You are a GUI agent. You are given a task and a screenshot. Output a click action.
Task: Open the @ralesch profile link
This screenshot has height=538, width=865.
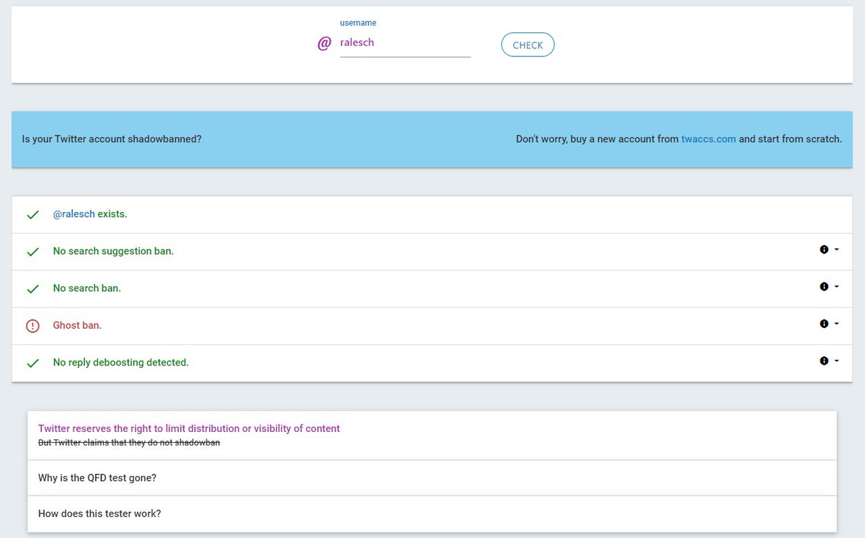74,214
